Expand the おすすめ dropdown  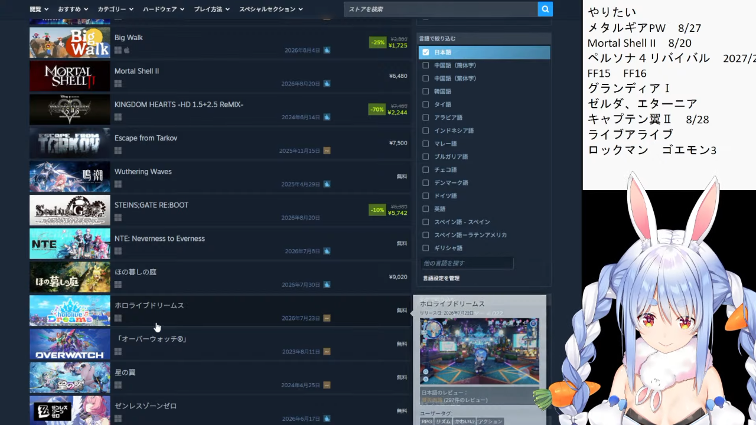point(73,9)
